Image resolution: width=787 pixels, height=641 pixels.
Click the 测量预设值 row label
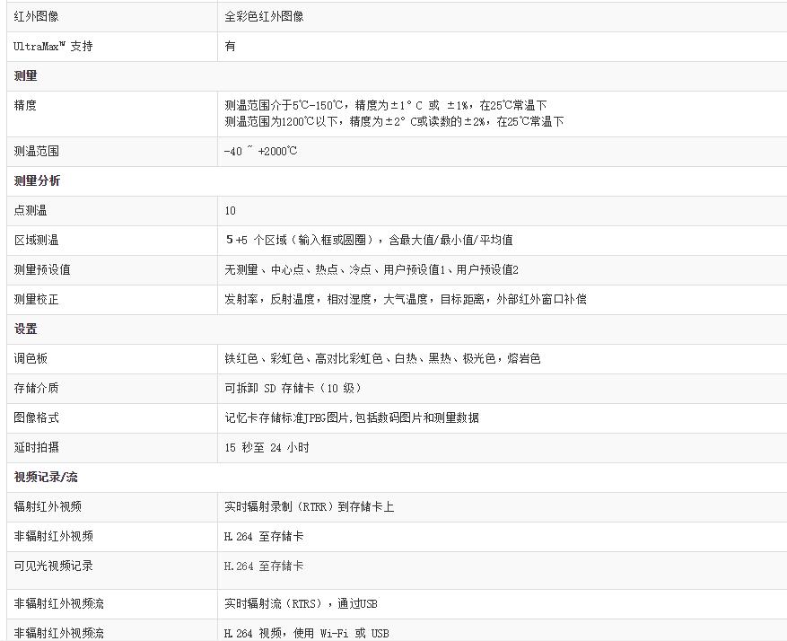point(42,269)
